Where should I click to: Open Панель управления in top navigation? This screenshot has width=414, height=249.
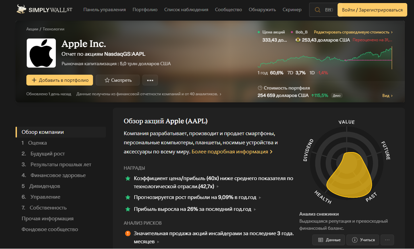click(105, 10)
